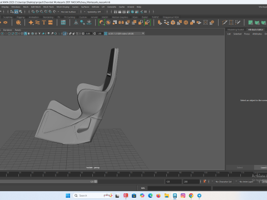This screenshot has width=267, height=200.
Task: Open the Edit Mesh menu
Action: pos(36,7)
